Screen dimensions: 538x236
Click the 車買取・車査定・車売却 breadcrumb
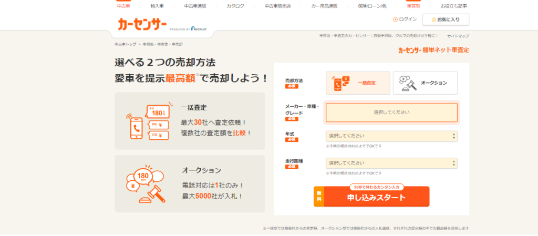click(163, 44)
